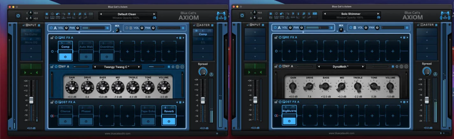Click INPUT section lock icon, Default Clean window
The height and width of the screenshot is (139, 454).
point(24,25)
